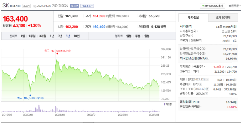Viewport: 242px width, 123px height.
Task: Click the 2021/01 x-axis date label
Action: coord(60,115)
